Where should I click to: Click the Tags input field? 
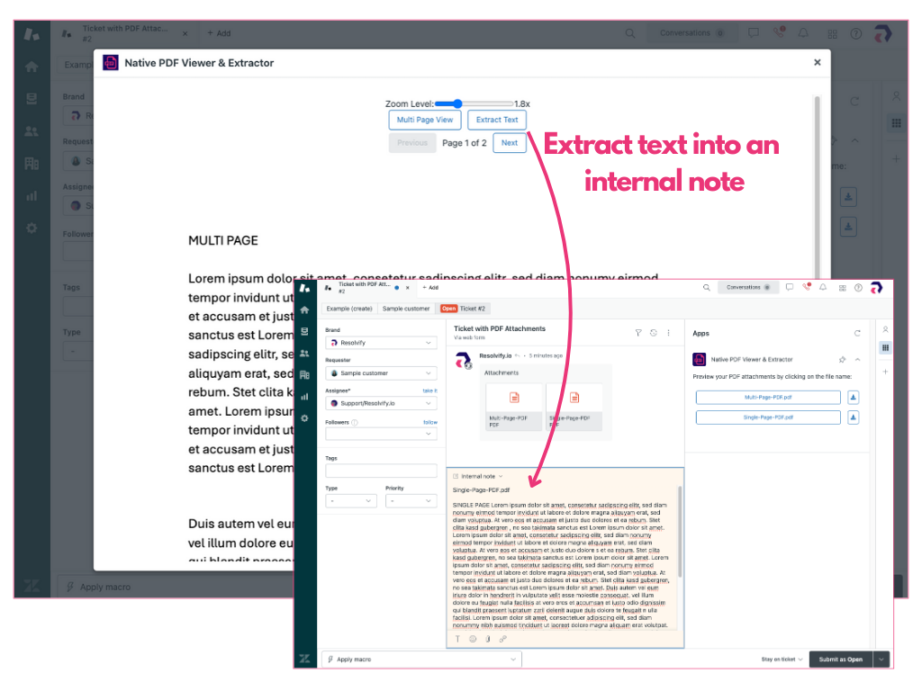click(x=380, y=471)
